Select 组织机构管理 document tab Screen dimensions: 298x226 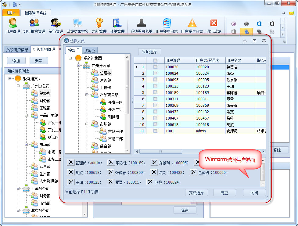[44, 49]
